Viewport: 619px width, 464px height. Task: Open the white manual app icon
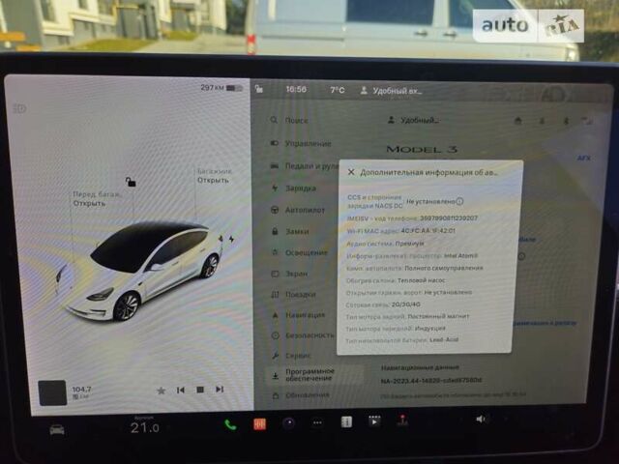346,421
